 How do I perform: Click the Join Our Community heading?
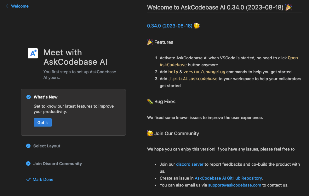(x=177, y=134)
